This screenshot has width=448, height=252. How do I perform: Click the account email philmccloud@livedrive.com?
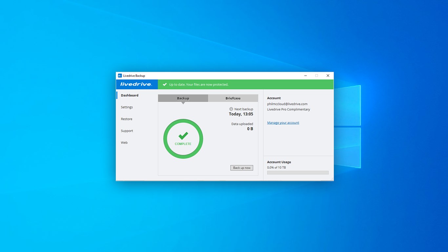[287, 104]
